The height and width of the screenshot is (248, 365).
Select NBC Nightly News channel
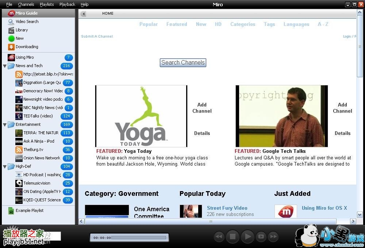point(44,108)
